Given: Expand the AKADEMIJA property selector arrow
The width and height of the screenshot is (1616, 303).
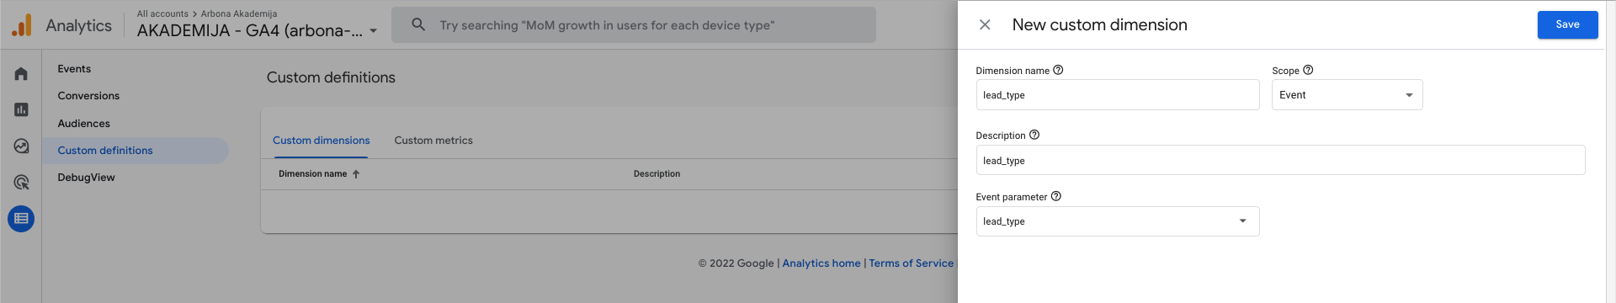Looking at the screenshot, I should tap(374, 31).
